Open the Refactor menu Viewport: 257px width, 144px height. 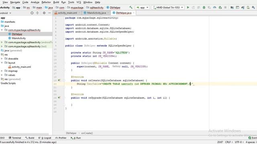click(x=46, y=2)
